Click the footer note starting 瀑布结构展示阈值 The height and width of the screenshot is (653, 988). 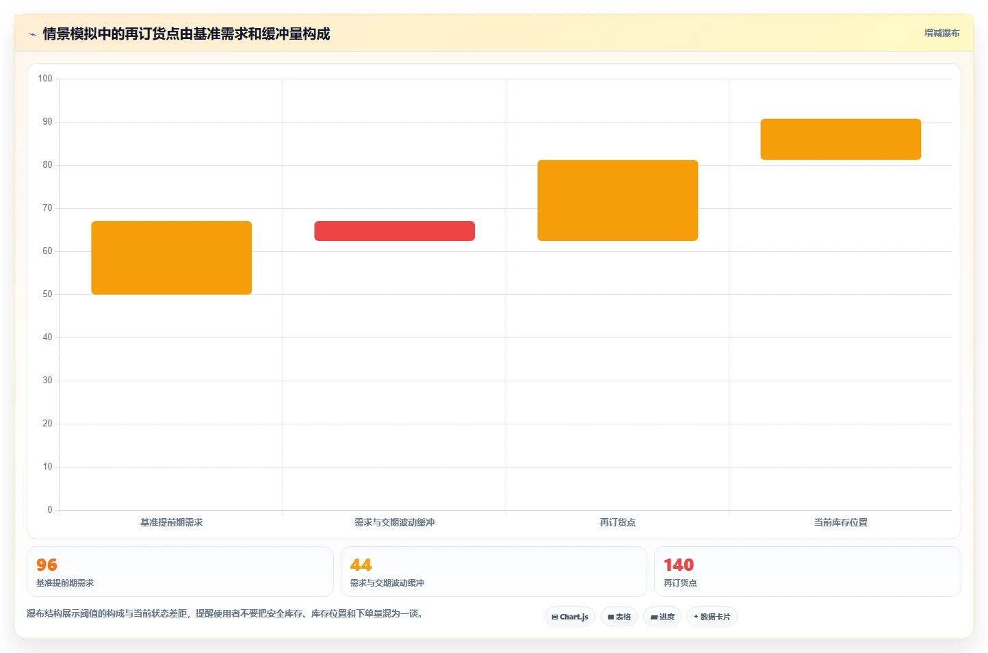coord(225,614)
